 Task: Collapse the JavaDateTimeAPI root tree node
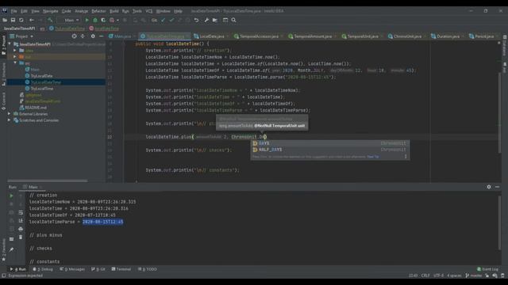pos(10,44)
